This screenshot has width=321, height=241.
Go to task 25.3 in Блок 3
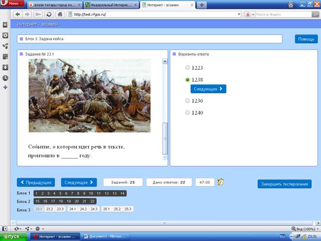128,209
